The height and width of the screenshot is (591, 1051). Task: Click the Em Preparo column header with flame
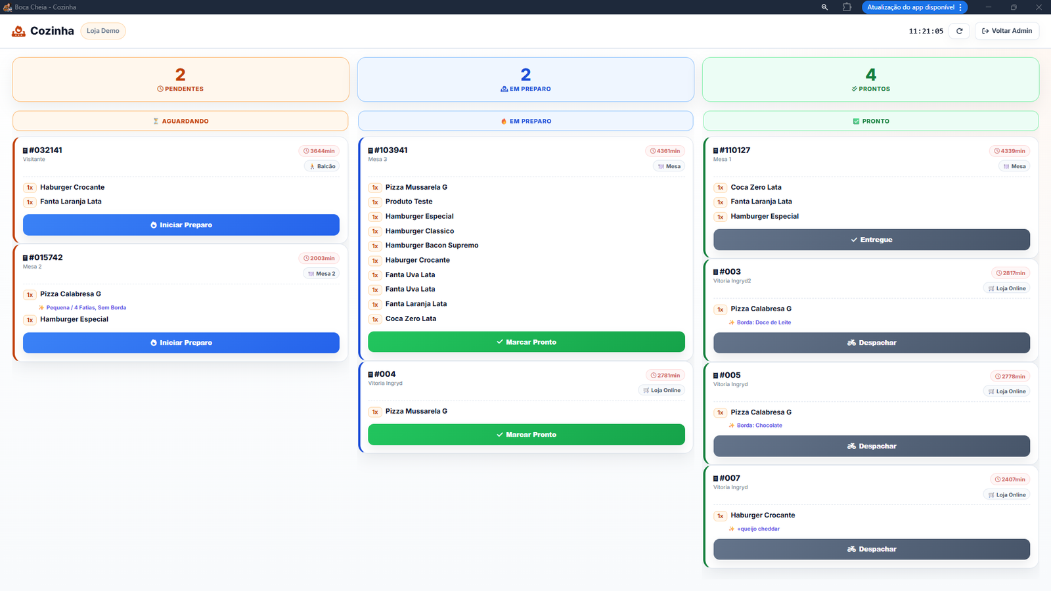(x=525, y=121)
